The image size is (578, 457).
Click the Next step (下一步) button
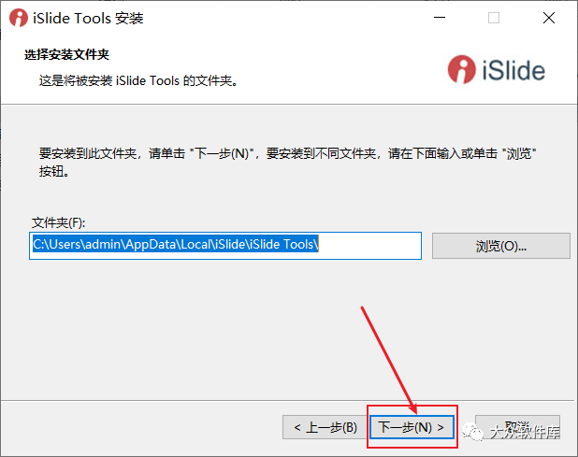(x=412, y=427)
